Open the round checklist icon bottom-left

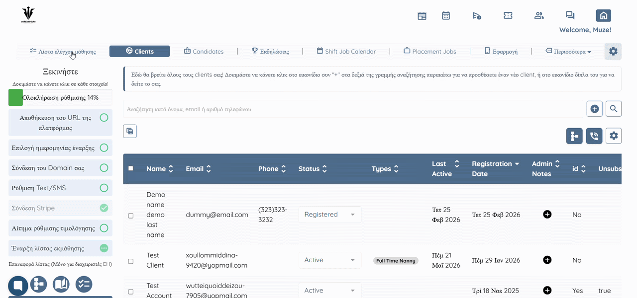click(x=84, y=284)
